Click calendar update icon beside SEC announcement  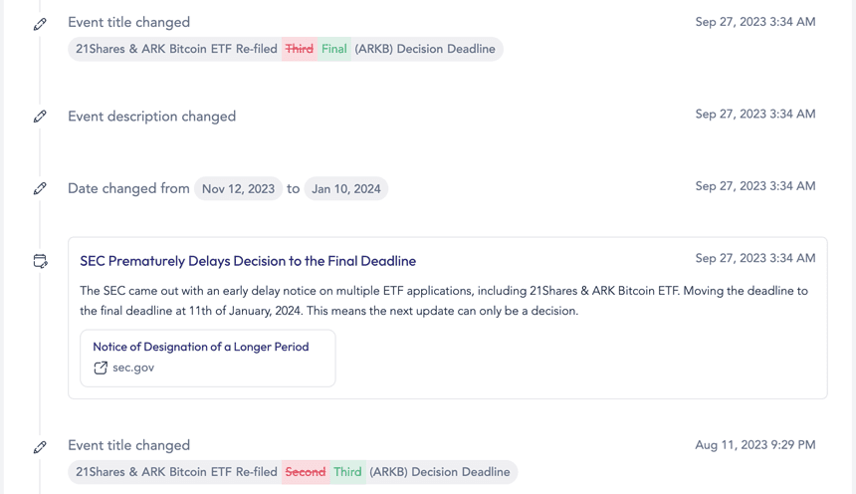coord(41,261)
